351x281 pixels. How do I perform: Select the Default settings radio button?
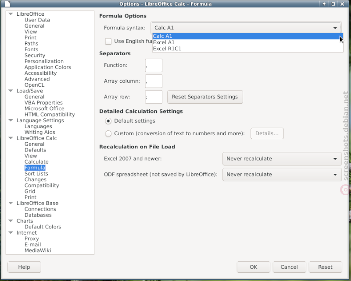108,121
